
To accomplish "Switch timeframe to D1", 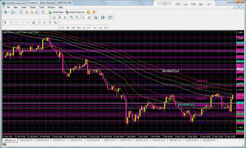I will (x=95, y=28).
